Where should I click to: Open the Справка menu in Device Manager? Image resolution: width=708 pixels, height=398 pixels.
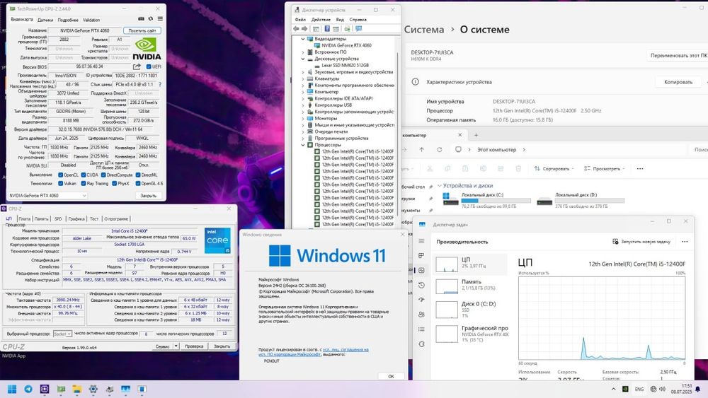(x=358, y=19)
